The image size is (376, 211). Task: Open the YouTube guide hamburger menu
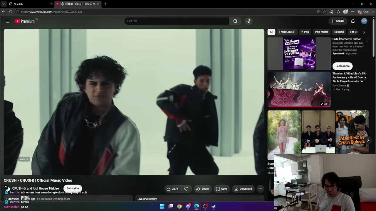(x=8, y=21)
